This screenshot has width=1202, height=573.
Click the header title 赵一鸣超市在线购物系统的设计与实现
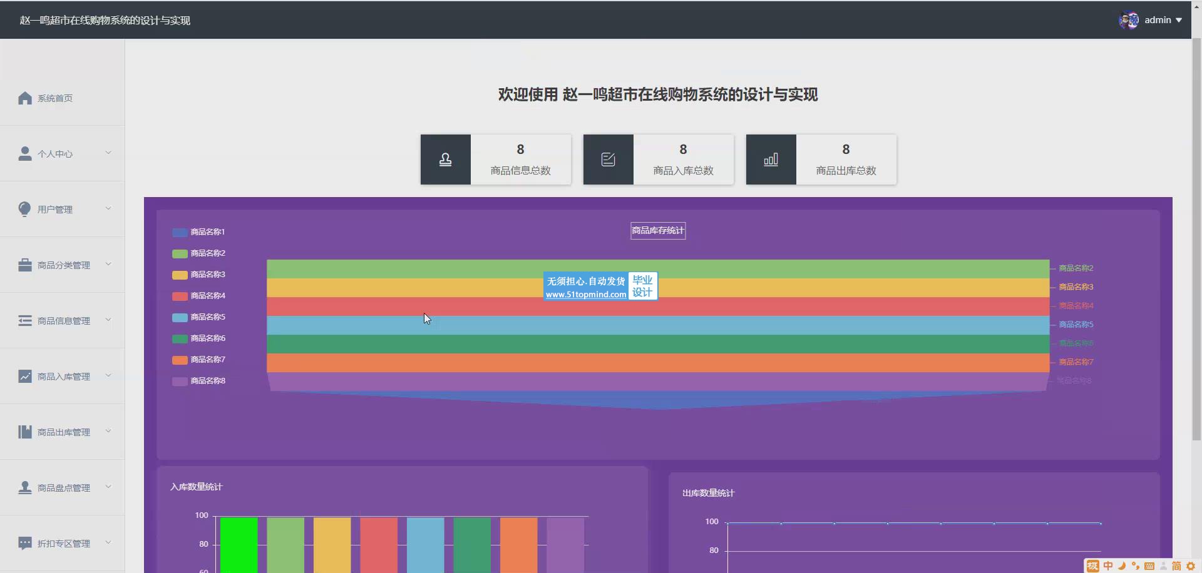pyautogui.click(x=105, y=20)
